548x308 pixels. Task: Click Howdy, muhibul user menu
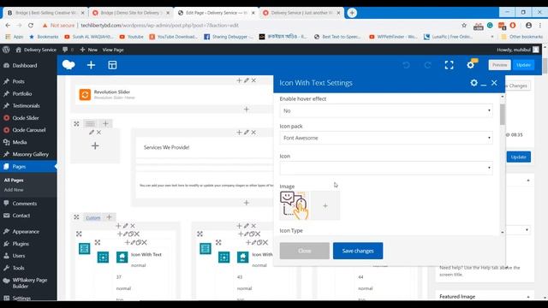pyautogui.click(x=518, y=50)
